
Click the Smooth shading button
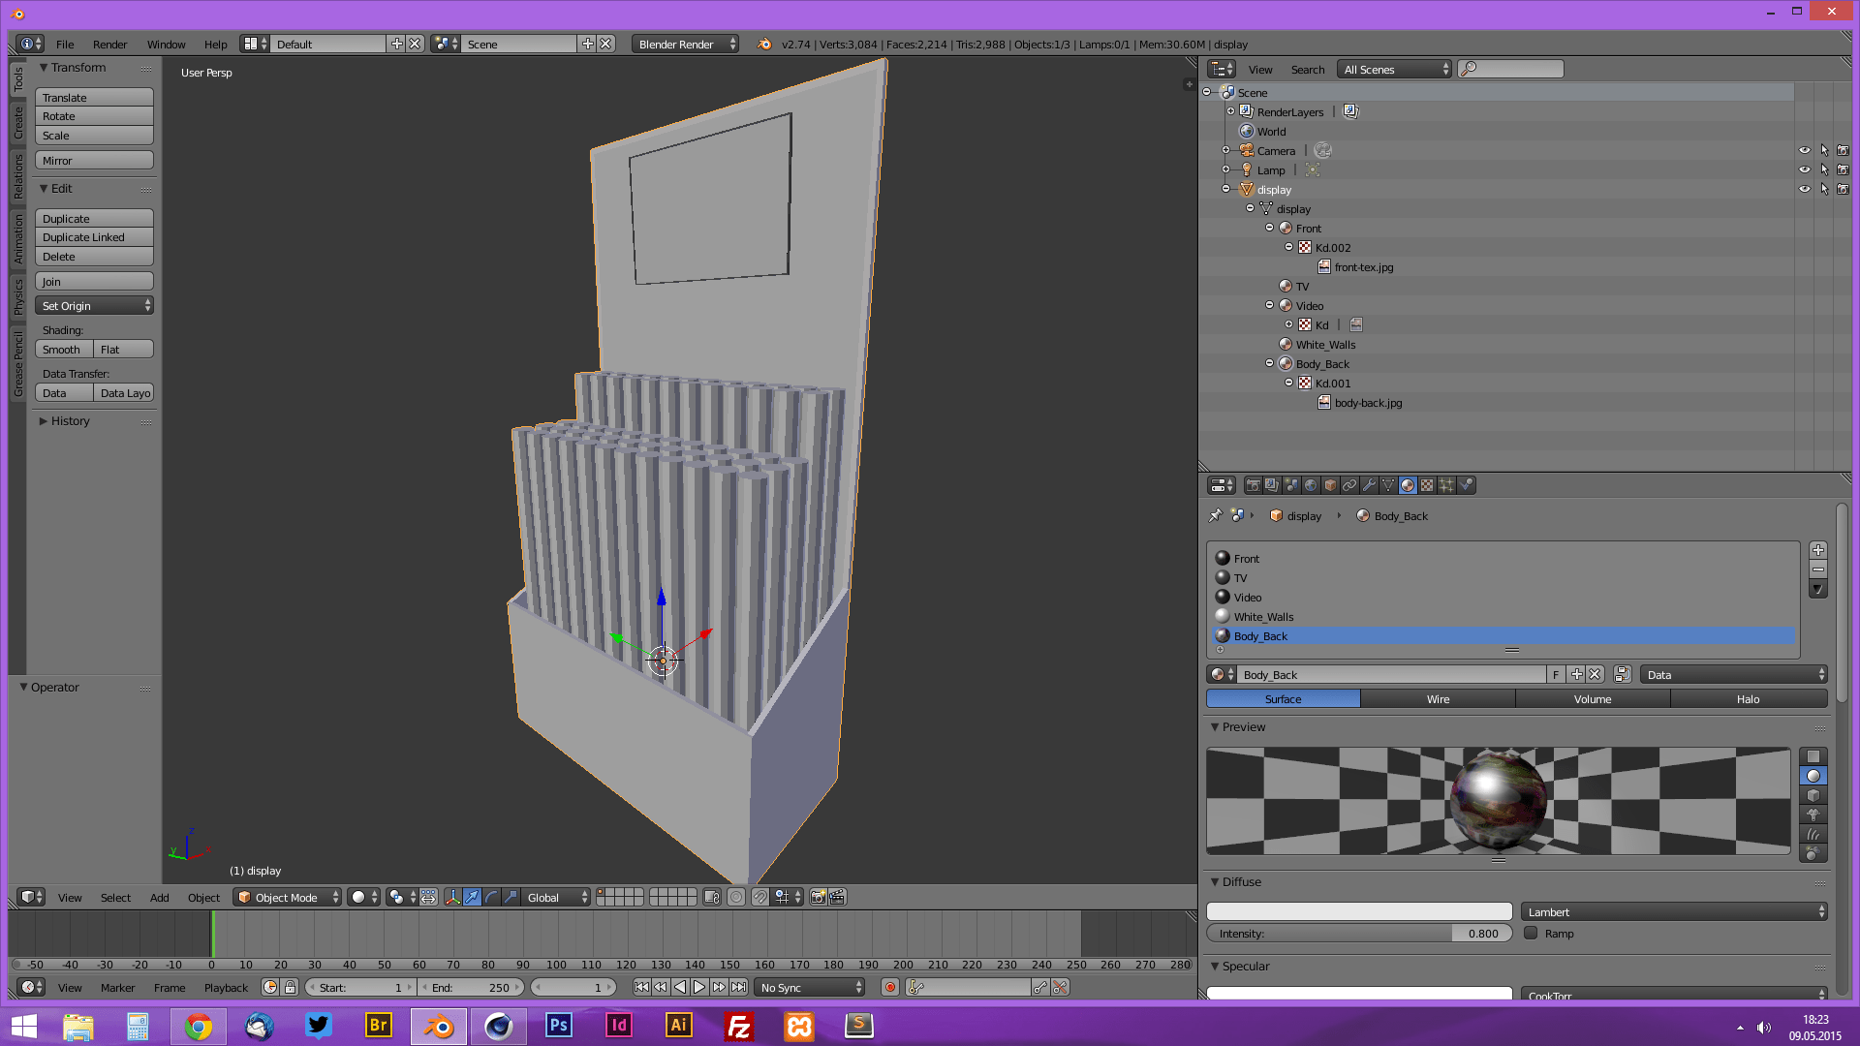62,350
